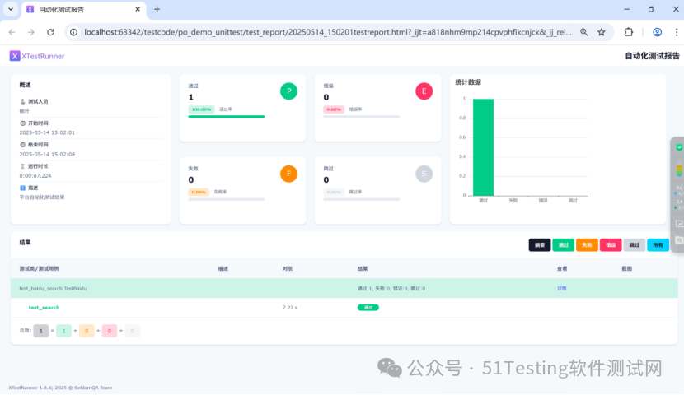Click the end time 2025-05-14 15:02:08
This screenshot has width=684, height=395.
pyautogui.click(x=47, y=154)
